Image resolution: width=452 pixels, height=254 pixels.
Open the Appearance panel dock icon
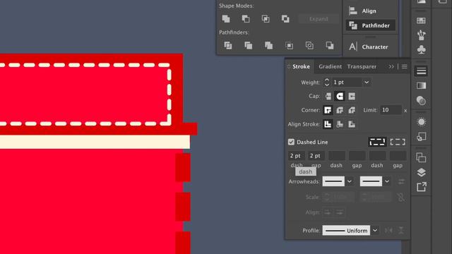point(421,122)
